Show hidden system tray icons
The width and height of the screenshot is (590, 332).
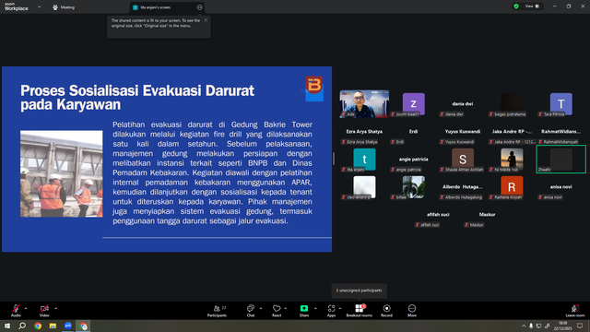coord(524,326)
